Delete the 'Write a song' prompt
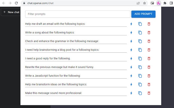Viewport: 174px width, 108px height. click(x=149, y=32)
